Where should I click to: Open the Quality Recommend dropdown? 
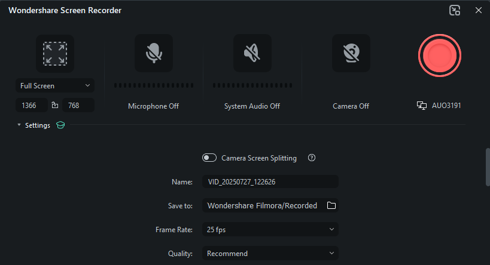pos(270,254)
